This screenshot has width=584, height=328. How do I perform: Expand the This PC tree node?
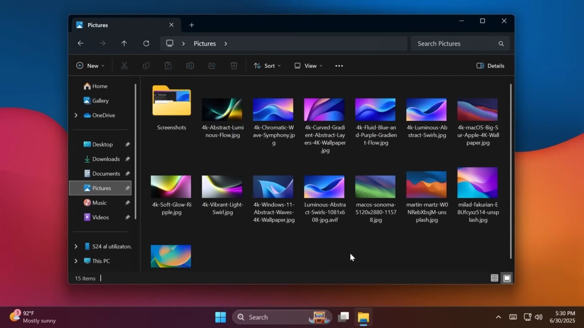[x=76, y=261]
